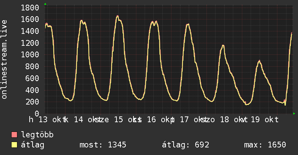Click the 600 y-axis label
Screen dimensions: 298x155
coord(32,78)
